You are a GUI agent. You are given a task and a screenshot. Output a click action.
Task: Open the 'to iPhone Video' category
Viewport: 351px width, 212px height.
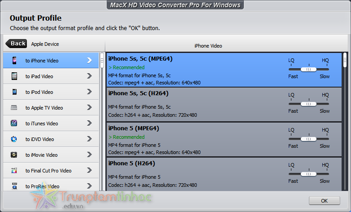tap(51, 60)
